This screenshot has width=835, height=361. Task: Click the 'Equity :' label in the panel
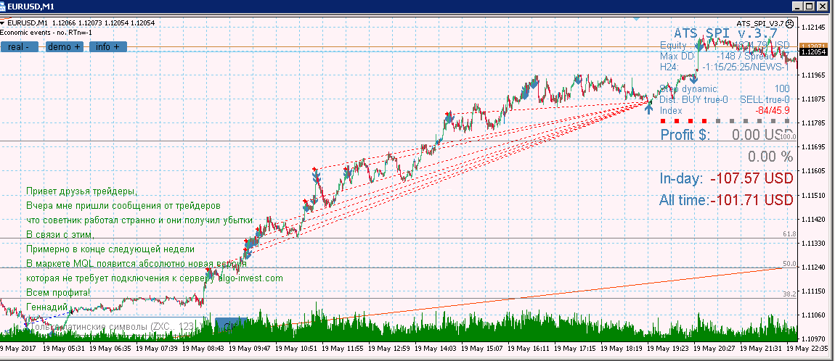coord(676,45)
